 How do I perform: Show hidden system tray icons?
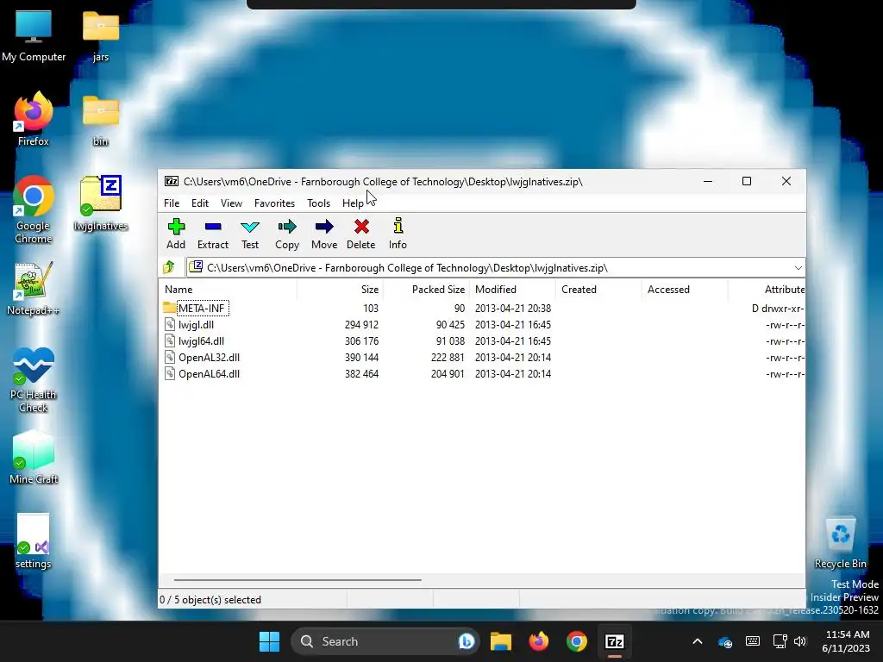click(697, 641)
